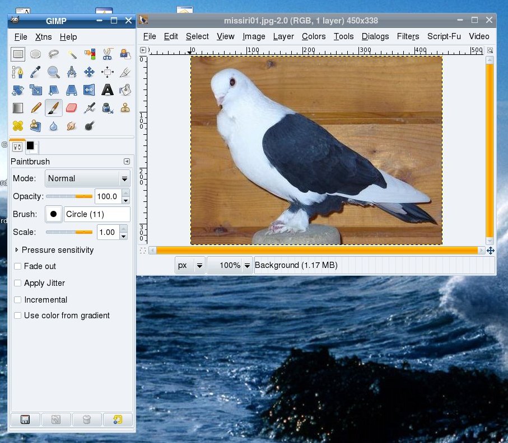Screen dimensions: 508x443
Task: Select the Zoom magnifier tool
Action: tap(54, 72)
